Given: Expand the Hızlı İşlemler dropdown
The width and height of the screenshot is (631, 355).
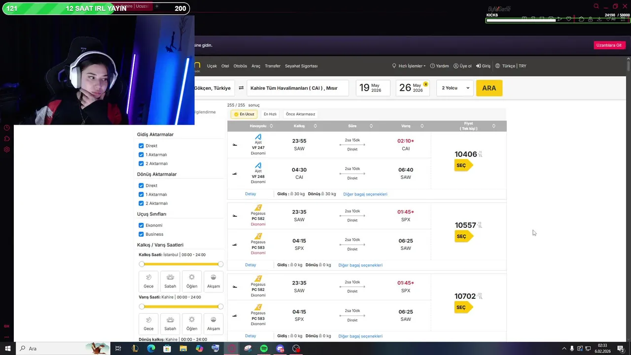Looking at the screenshot, I should coord(409,66).
